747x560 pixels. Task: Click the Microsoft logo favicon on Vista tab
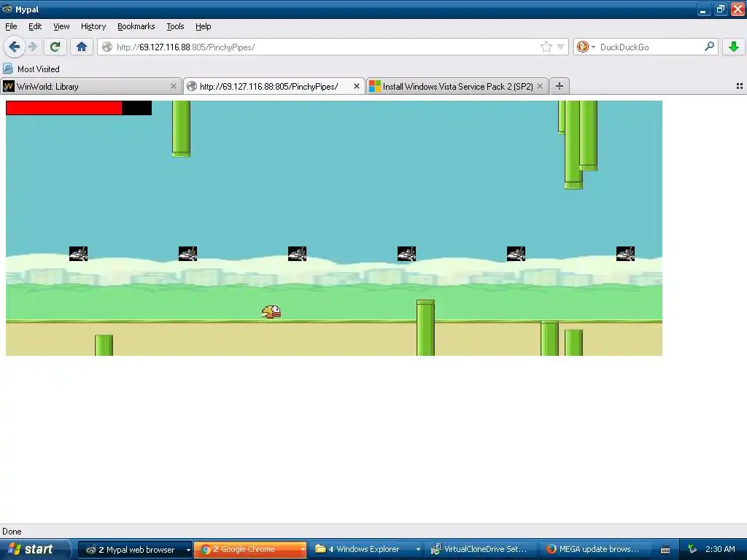point(375,86)
